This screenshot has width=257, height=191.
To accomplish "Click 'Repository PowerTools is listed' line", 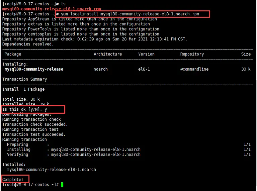I will [81, 29].
